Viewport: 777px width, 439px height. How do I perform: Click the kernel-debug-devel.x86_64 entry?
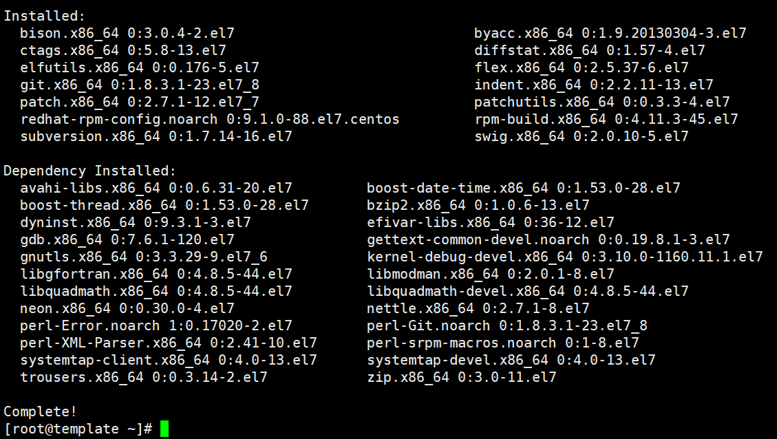pyautogui.click(x=564, y=257)
